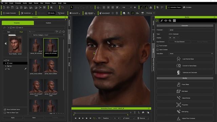Toggle the Modify panel button in toolbar

click(x=51, y=13)
